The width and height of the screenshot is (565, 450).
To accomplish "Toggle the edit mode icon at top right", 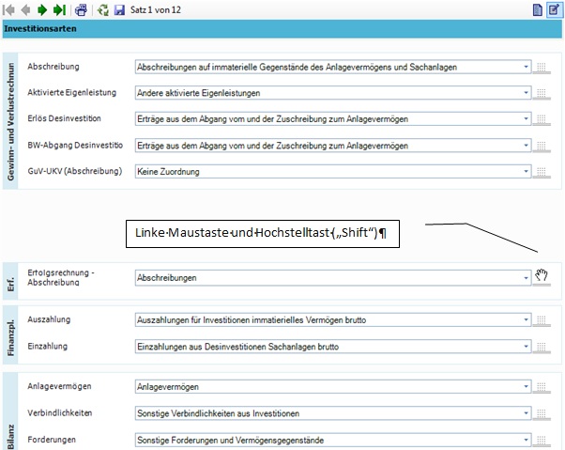I will point(554,9).
